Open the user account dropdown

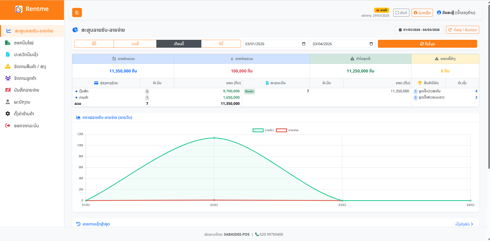(456, 13)
